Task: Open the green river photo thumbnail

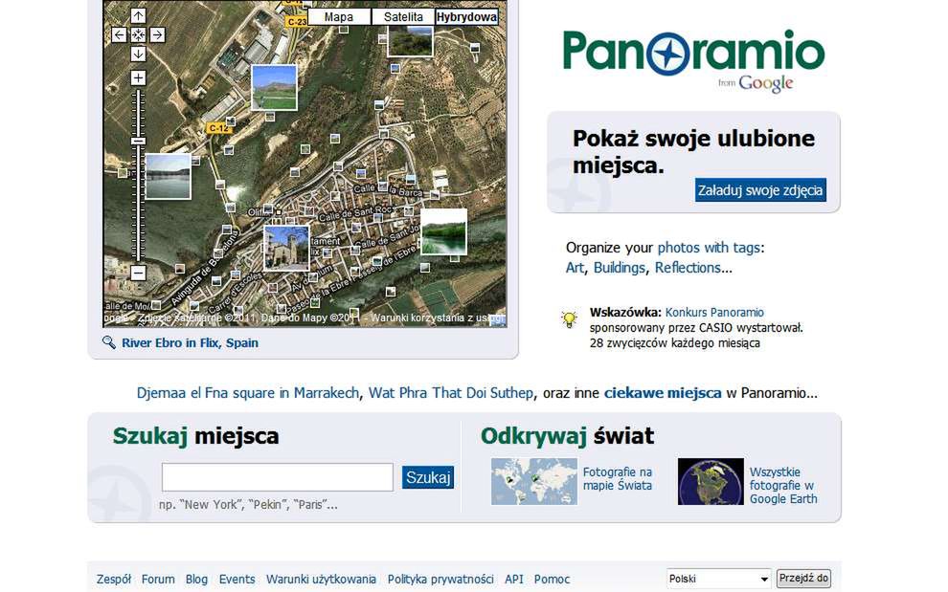Action: (443, 232)
